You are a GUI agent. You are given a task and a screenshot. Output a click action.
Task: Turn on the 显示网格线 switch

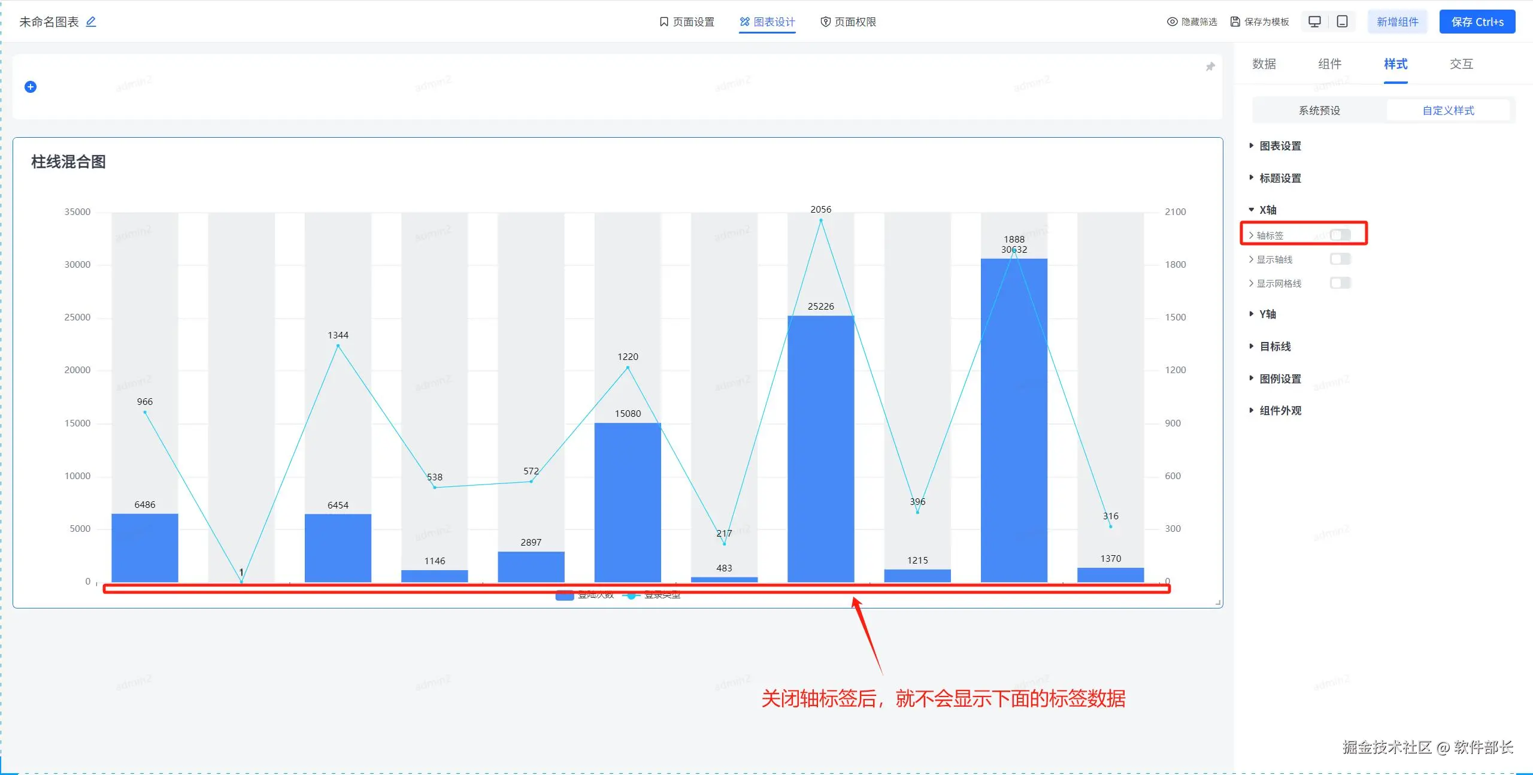click(x=1340, y=283)
